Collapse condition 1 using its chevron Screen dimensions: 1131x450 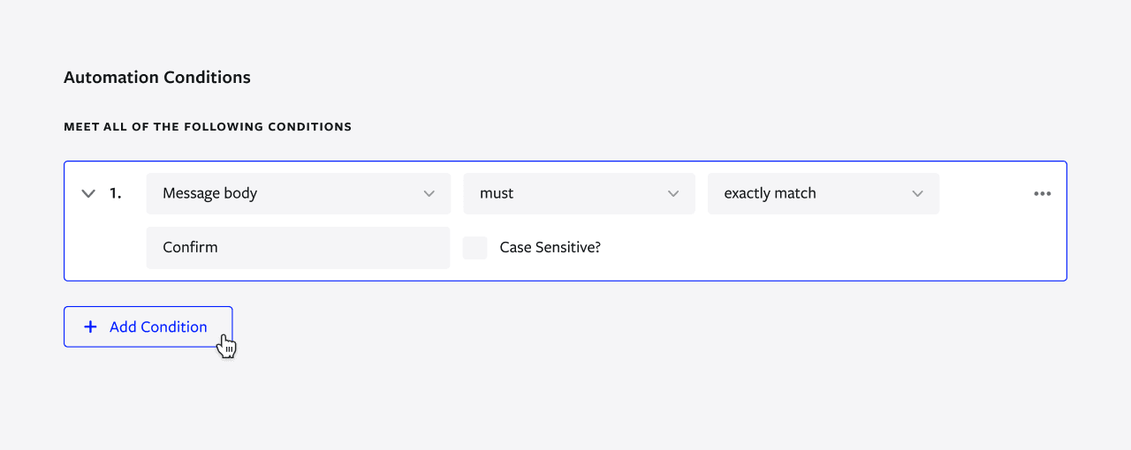click(x=88, y=193)
